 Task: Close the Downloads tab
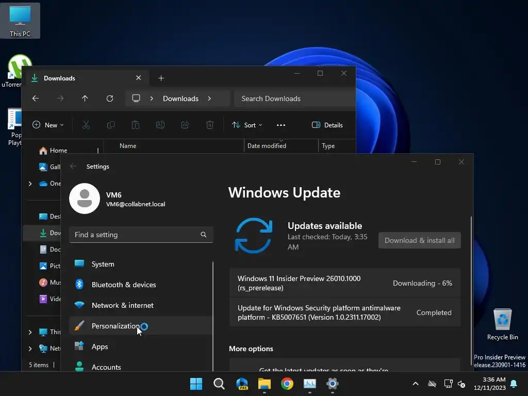tap(138, 78)
